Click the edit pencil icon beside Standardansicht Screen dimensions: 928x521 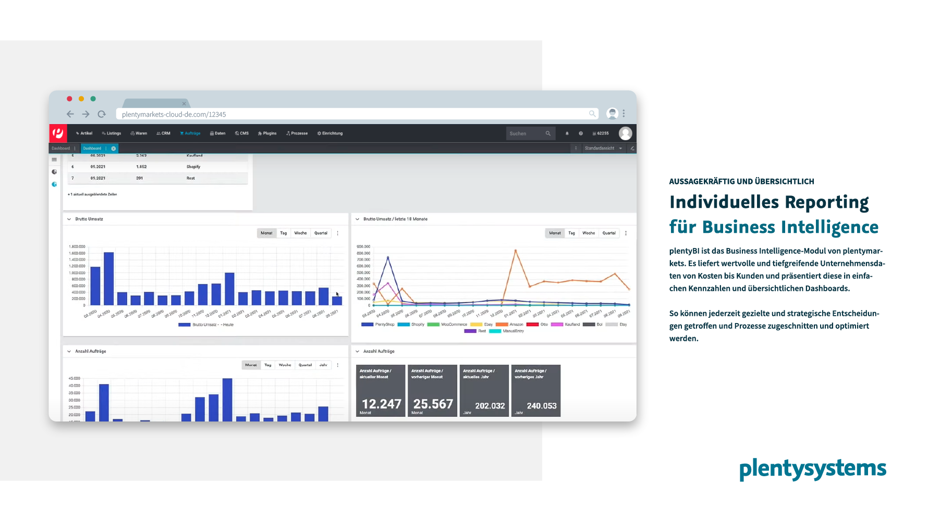click(632, 148)
